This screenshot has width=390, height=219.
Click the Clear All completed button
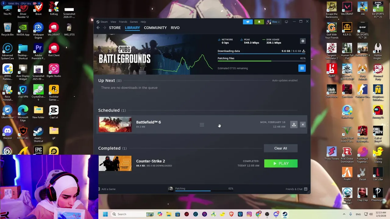click(281, 148)
